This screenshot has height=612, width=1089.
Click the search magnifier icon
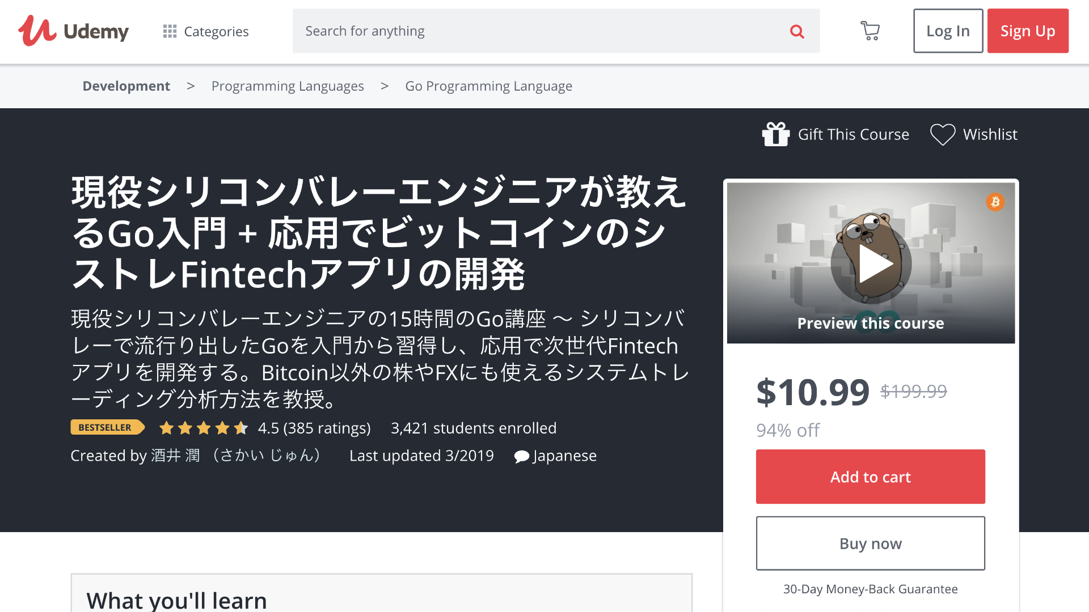click(797, 31)
